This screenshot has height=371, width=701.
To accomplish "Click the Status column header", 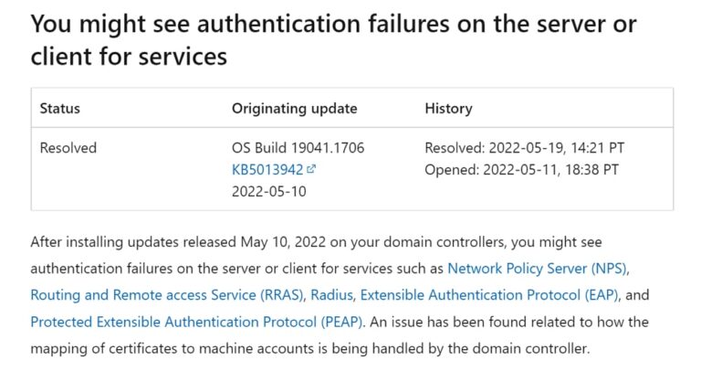I will point(60,109).
